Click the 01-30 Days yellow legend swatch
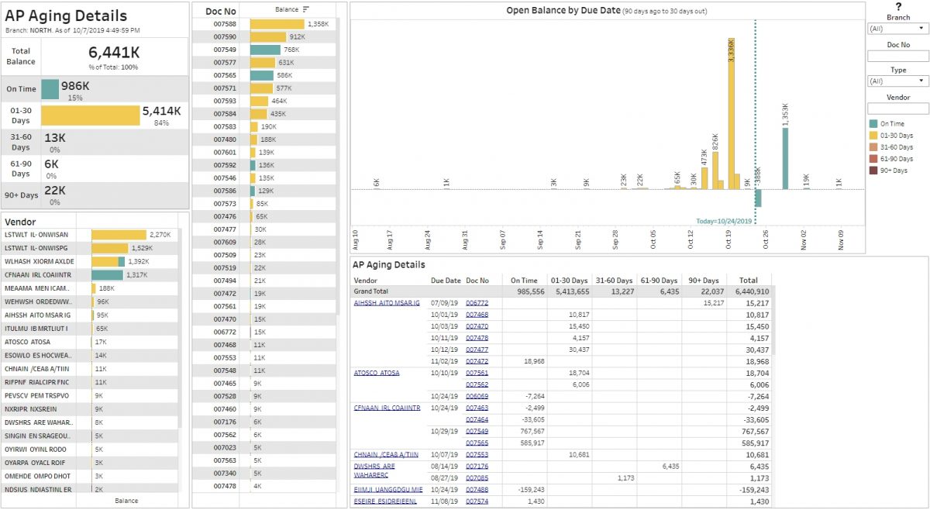Image resolution: width=930 pixels, height=510 pixels. point(873,136)
